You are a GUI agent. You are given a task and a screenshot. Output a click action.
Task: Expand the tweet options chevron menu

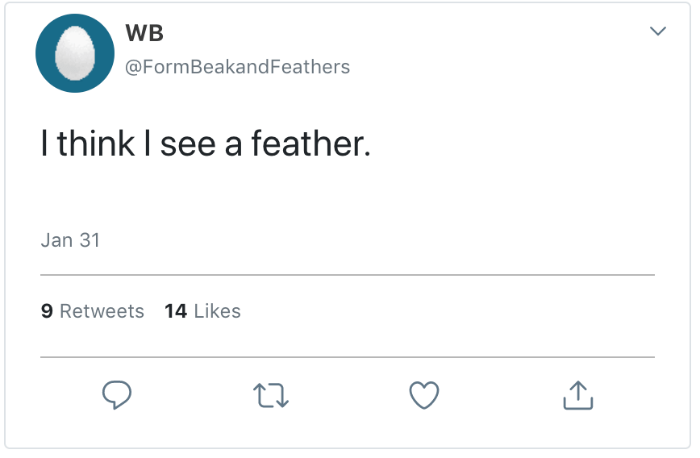[658, 31]
